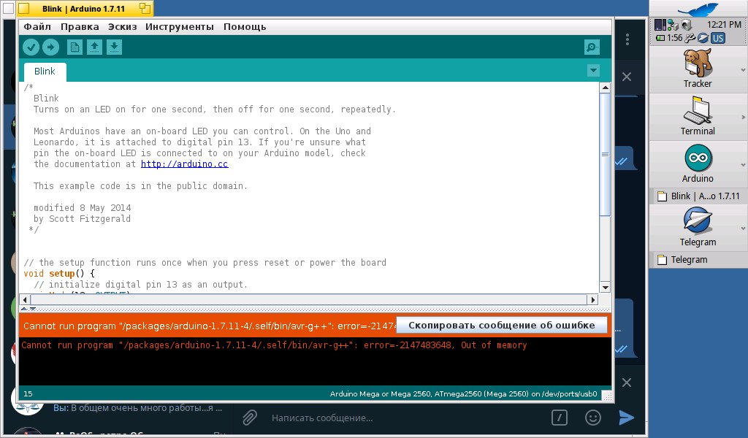Click the editor vertical scrollbar down arrow
This screenshot has width=748, height=438.
coord(605,287)
